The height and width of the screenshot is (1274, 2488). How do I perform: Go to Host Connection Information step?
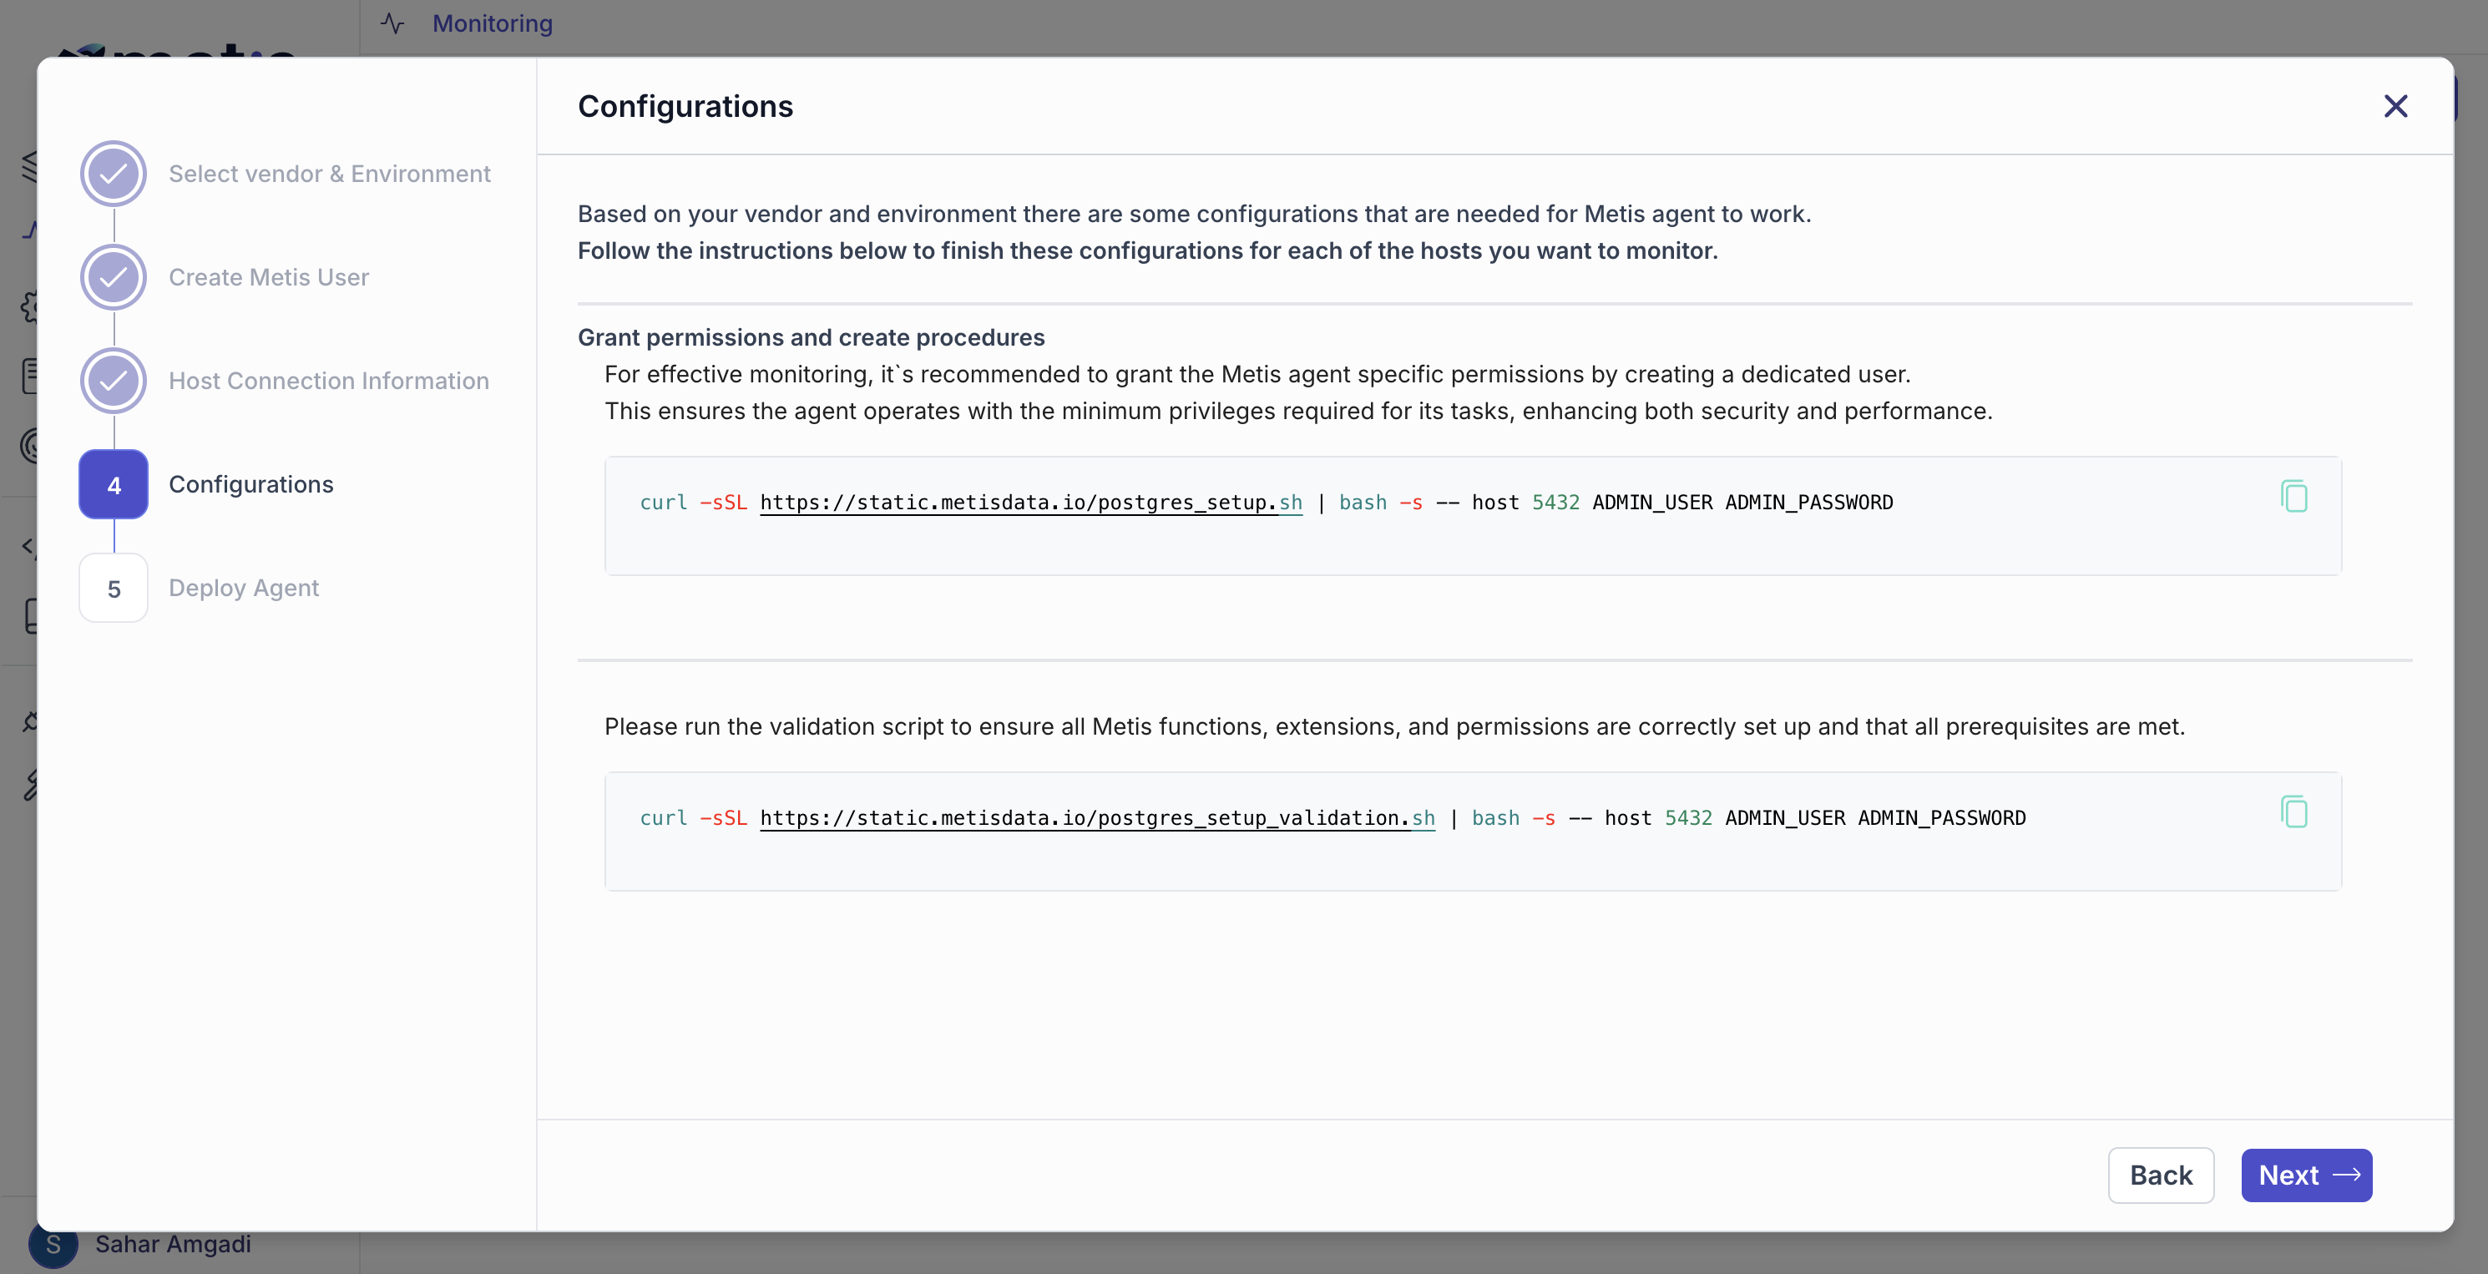tap(328, 381)
